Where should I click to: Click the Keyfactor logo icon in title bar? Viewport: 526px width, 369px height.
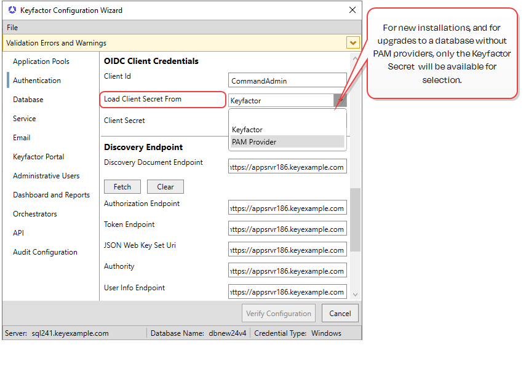[x=12, y=10]
